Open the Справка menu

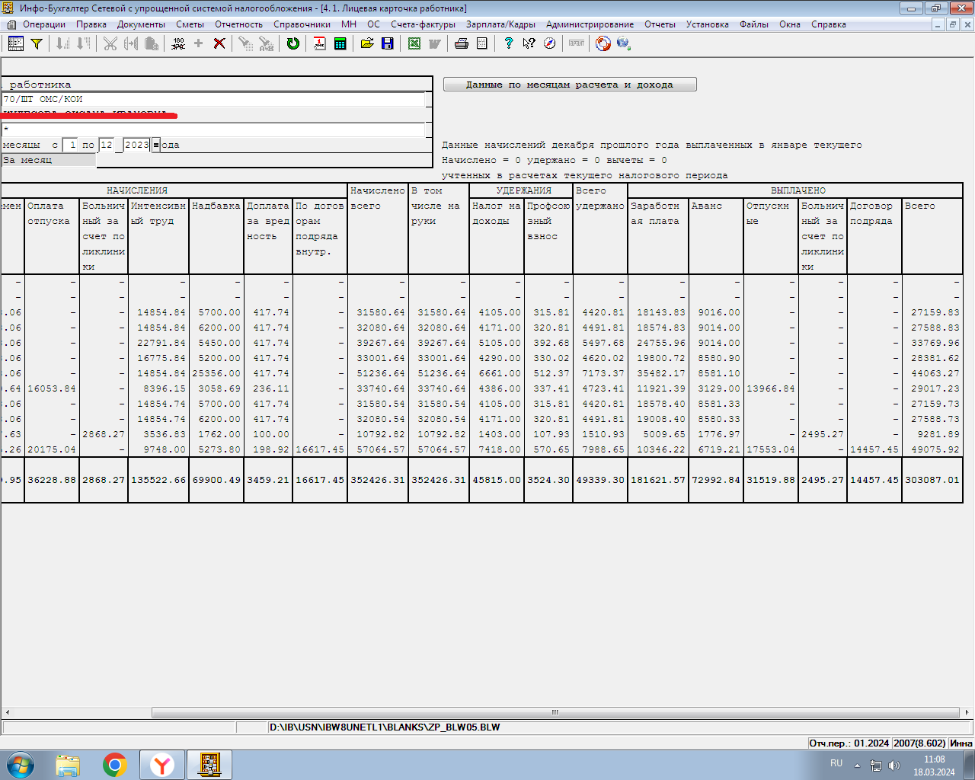829,24
